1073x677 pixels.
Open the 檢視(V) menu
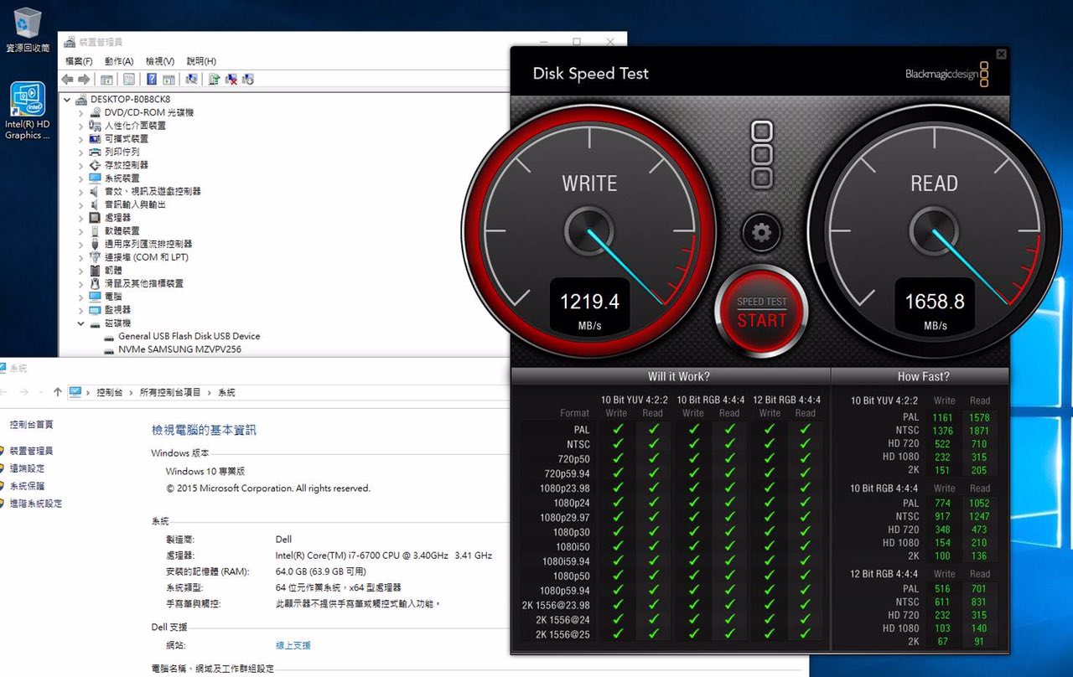(160, 61)
